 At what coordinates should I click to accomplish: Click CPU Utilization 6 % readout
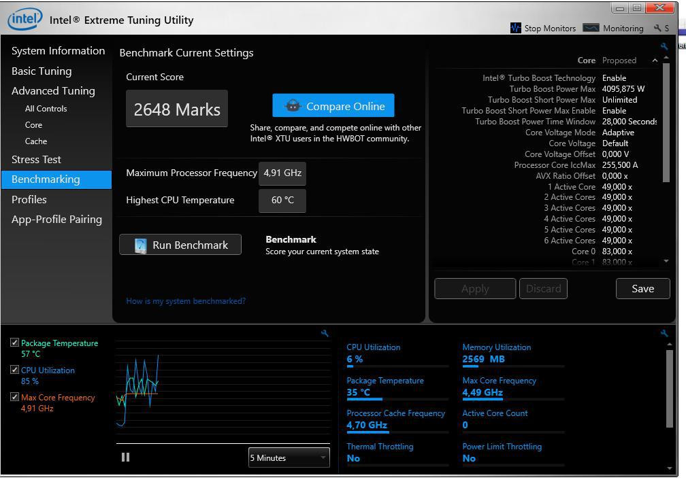tap(355, 359)
